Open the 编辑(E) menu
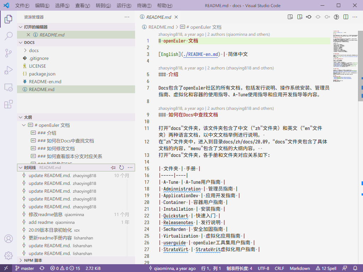Screen dimensions: 363x272 tap(42, 6)
